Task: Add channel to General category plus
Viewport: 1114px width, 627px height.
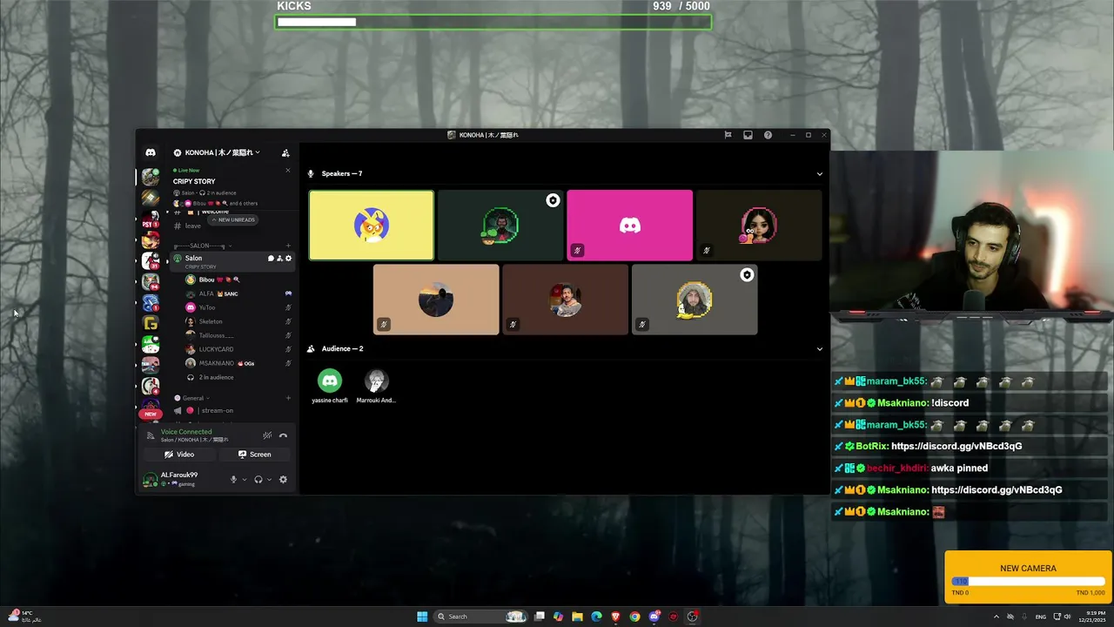Action: [x=289, y=398]
